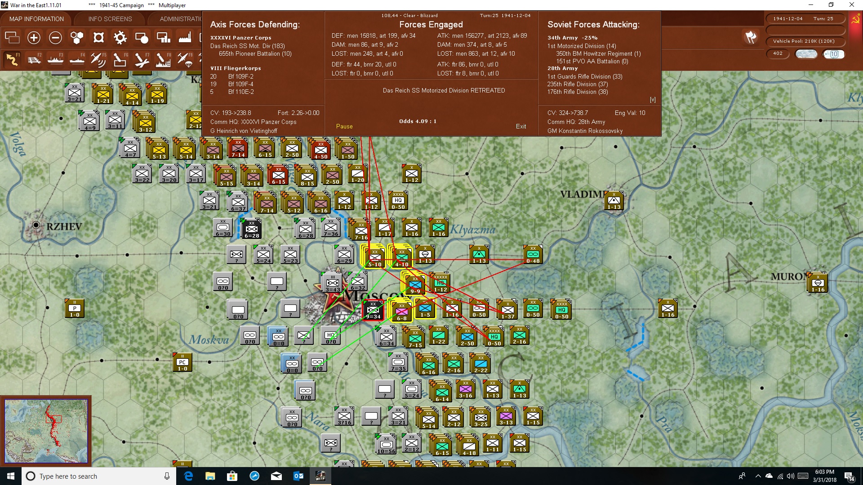
Task: Click the taskbar search box
Action: coord(99,476)
